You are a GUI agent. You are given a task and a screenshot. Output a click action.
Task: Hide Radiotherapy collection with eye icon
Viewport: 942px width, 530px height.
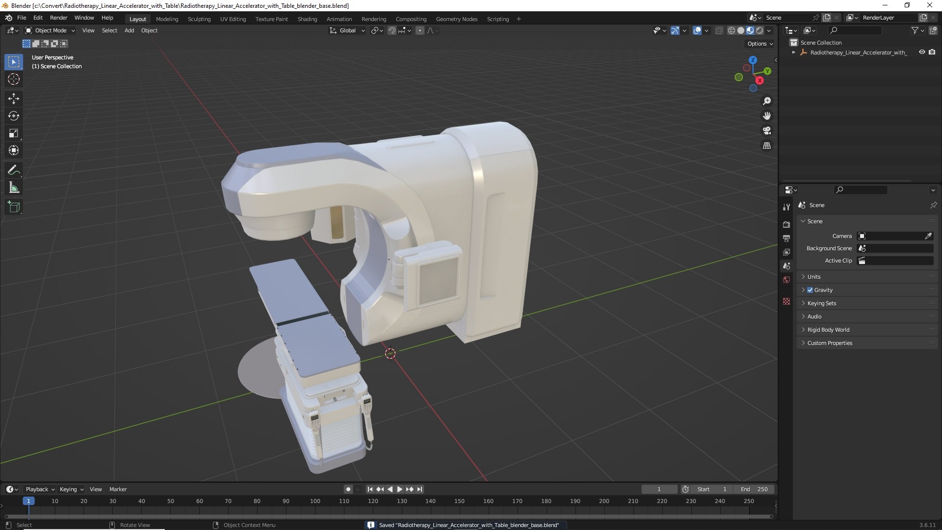tap(922, 52)
